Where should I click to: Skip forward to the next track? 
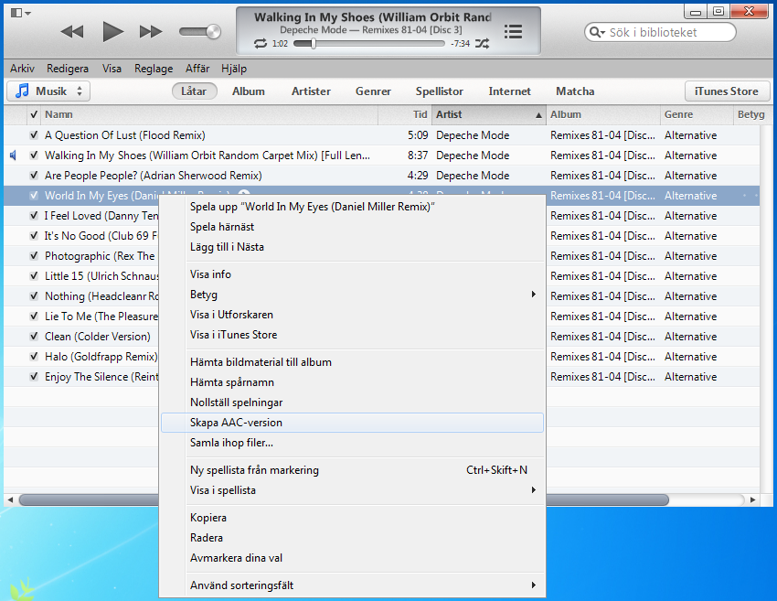click(x=151, y=32)
